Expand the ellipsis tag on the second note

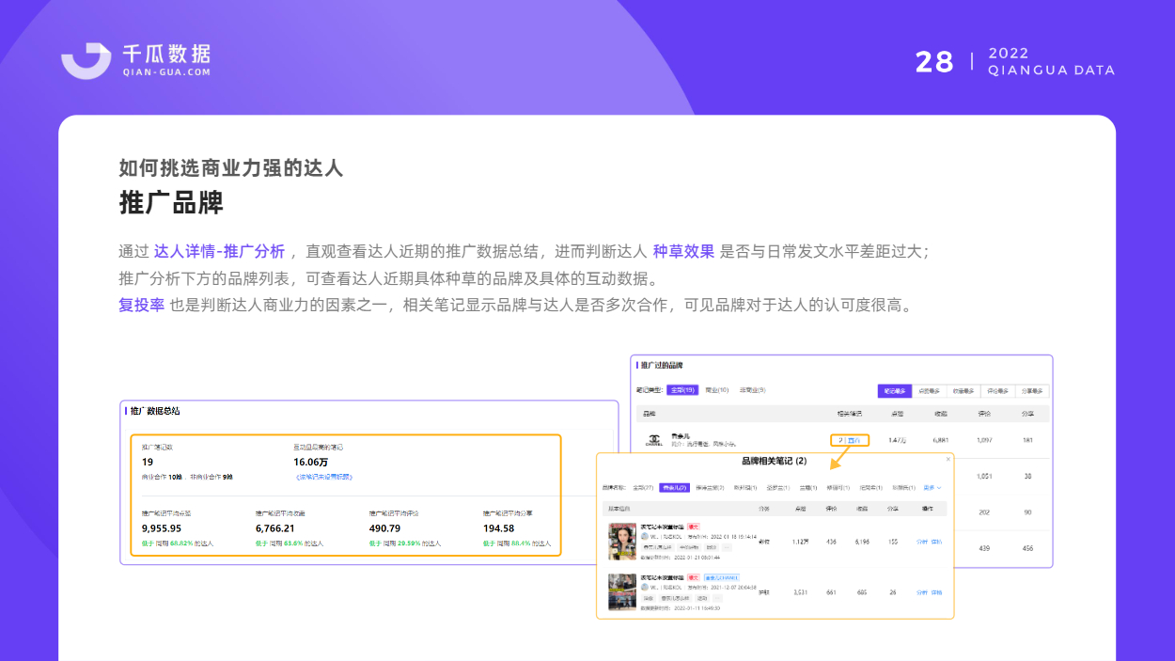pos(717,598)
